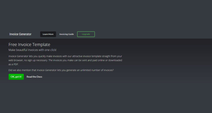Viewport: 212px width, 113px height.
Task: Click the Invoice Generator brand logo
Action: (x=20, y=34)
